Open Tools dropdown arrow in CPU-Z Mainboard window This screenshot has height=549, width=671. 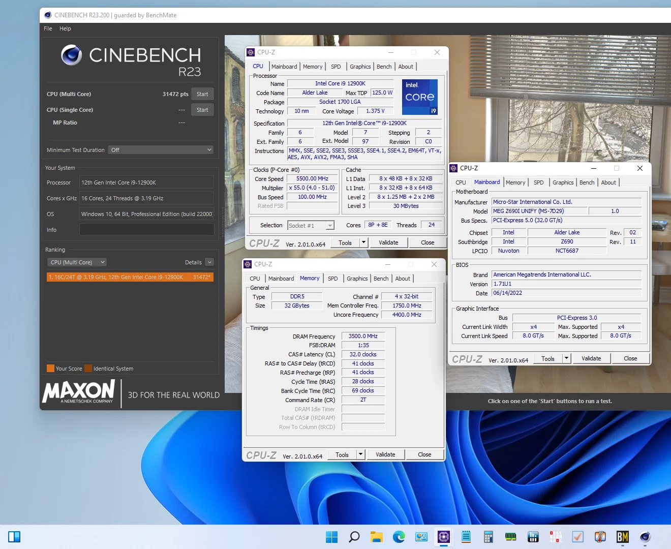click(566, 358)
